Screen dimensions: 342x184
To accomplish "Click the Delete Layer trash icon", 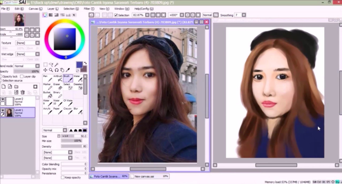I will point(22,92).
